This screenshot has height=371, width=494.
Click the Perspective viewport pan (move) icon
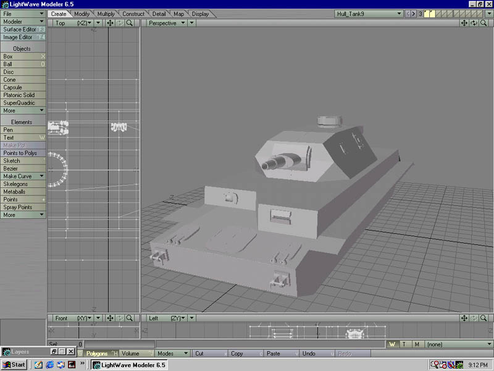point(464,23)
